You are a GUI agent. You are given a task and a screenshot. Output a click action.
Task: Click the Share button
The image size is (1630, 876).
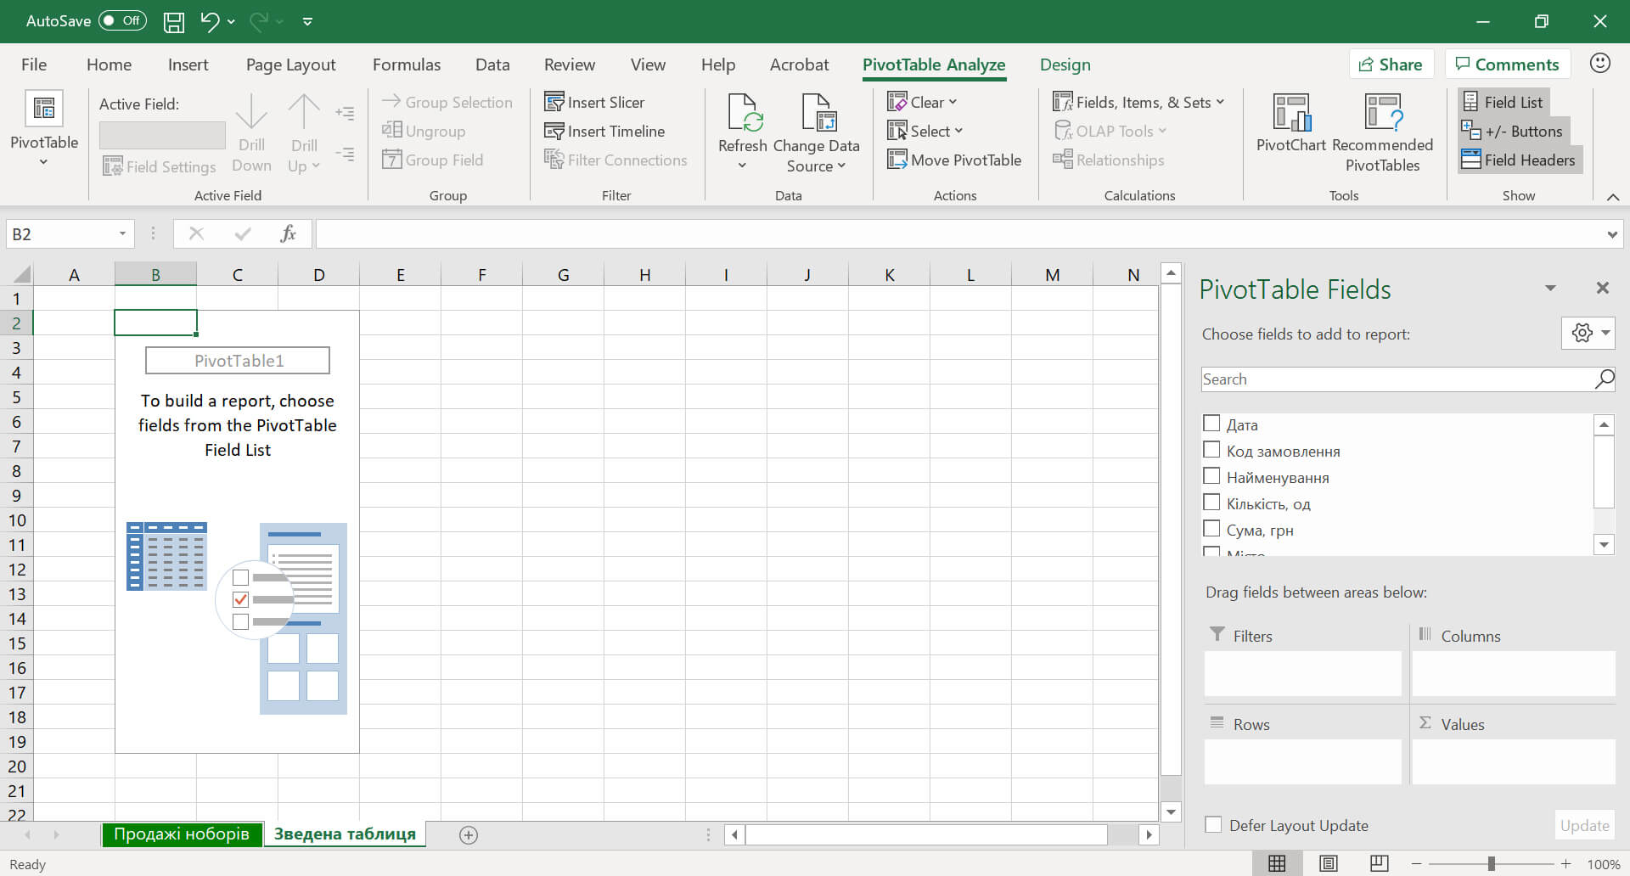[x=1391, y=64]
